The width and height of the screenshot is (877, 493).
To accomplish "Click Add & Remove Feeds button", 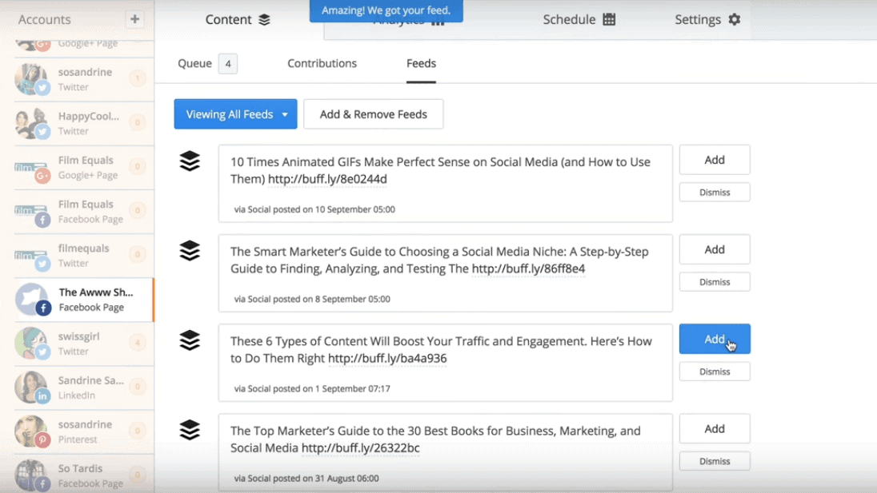I will [374, 114].
